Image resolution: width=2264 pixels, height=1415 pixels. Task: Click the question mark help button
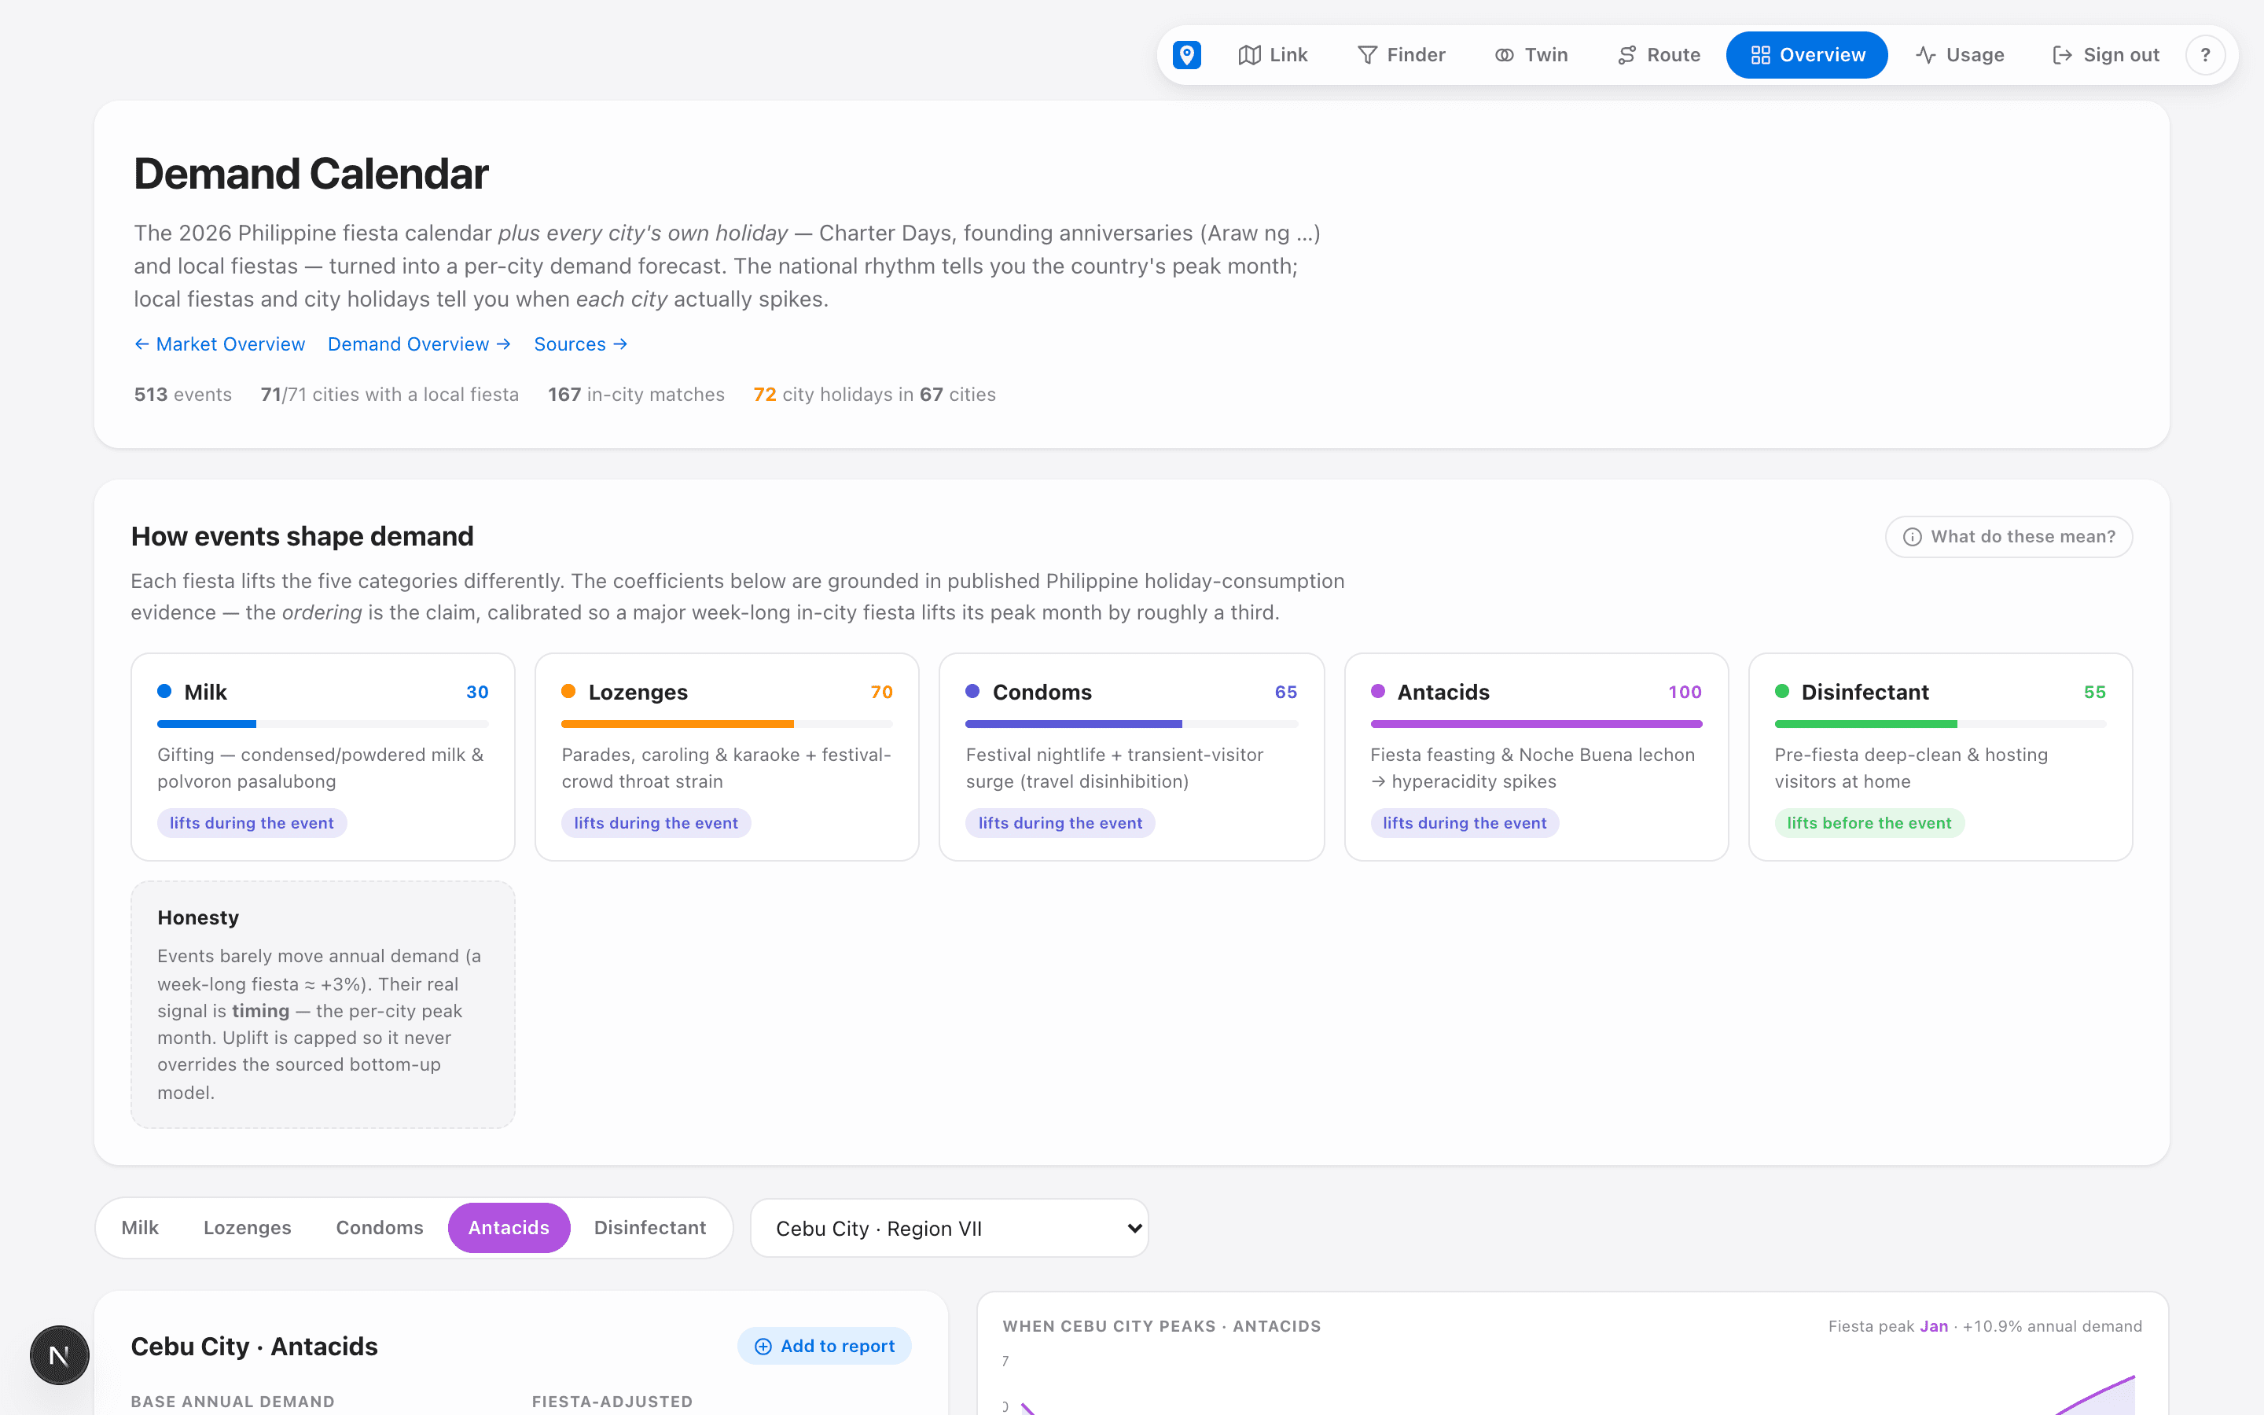point(2205,55)
